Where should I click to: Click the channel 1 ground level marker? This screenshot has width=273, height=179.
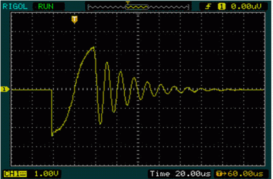click(5, 89)
